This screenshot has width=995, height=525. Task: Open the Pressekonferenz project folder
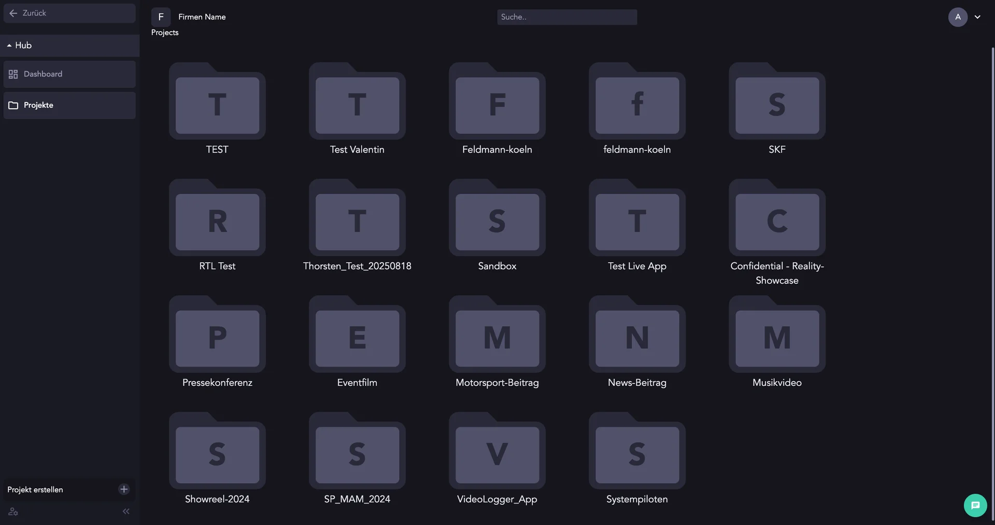pyautogui.click(x=217, y=334)
